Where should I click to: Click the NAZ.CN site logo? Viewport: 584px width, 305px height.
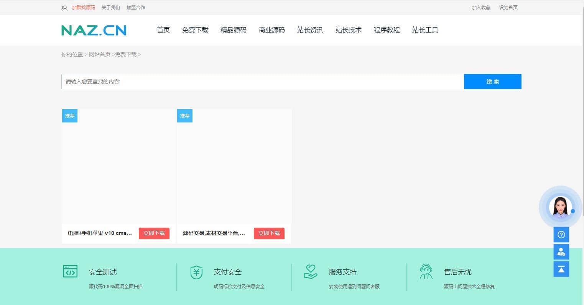point(94,30)
